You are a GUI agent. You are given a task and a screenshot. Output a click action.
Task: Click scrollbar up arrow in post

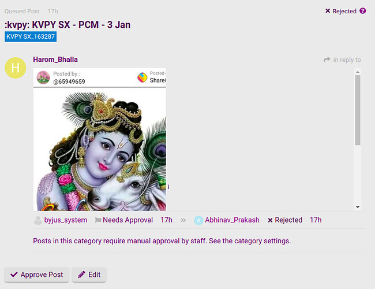(358, 72)
